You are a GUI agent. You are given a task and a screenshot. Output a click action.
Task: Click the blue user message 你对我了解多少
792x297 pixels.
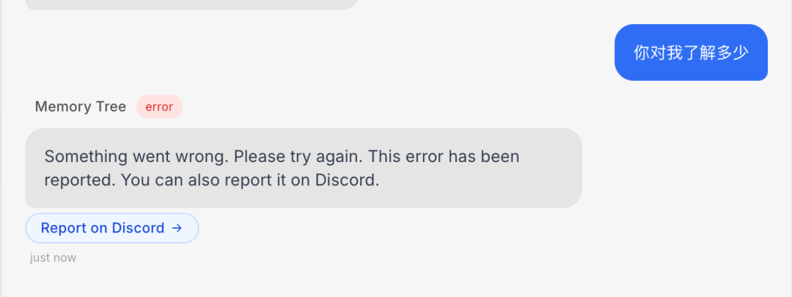[691, 53]
